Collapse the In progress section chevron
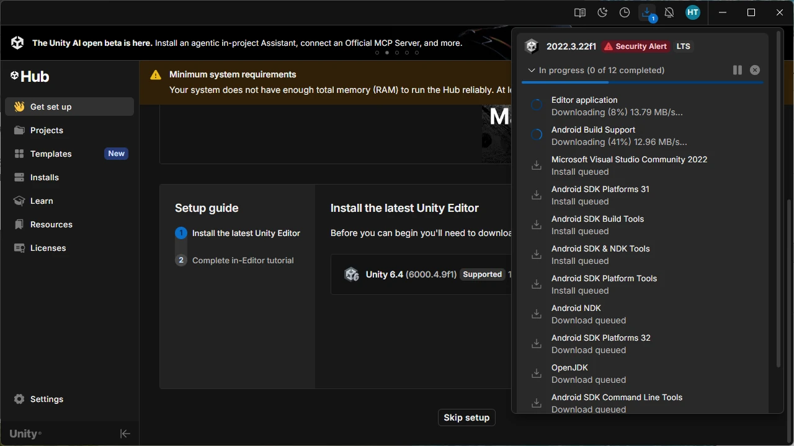This screenshot has width=794, height=446. click(532, 70)
